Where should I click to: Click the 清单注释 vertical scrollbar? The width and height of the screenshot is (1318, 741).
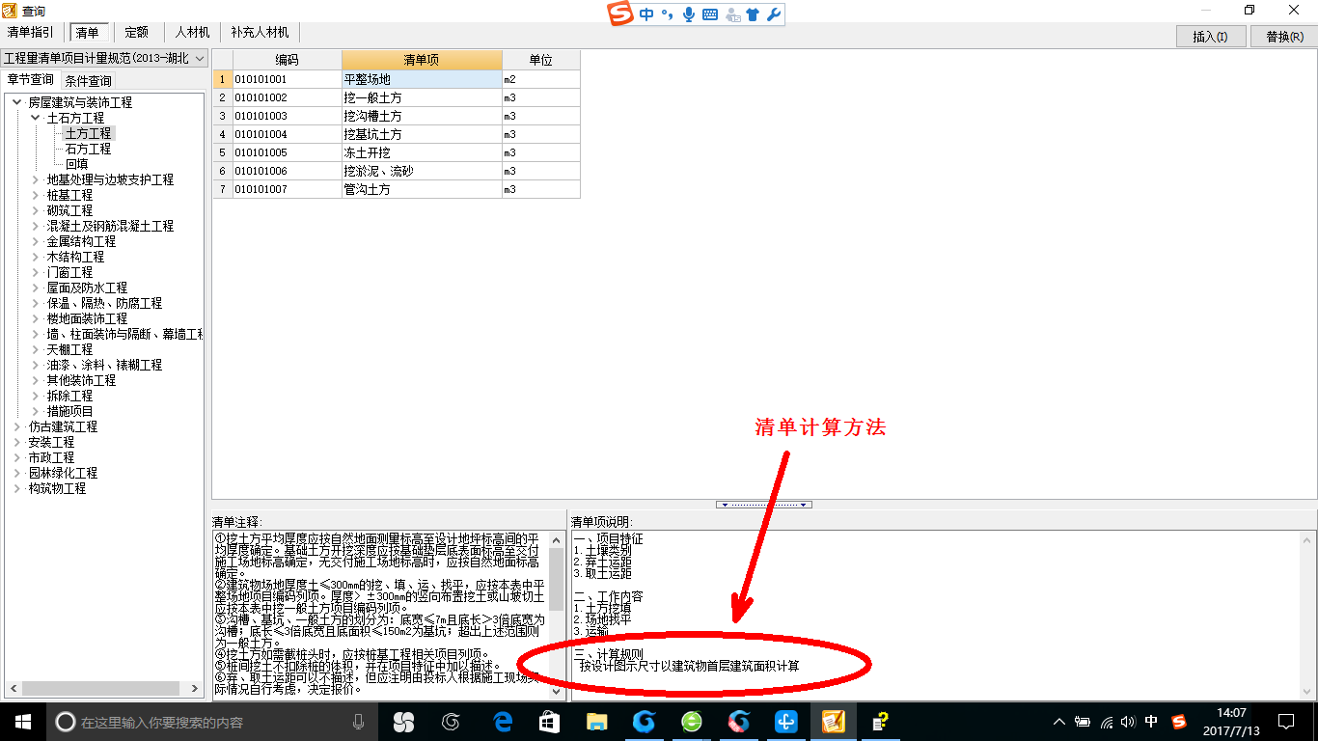[557, 615]
